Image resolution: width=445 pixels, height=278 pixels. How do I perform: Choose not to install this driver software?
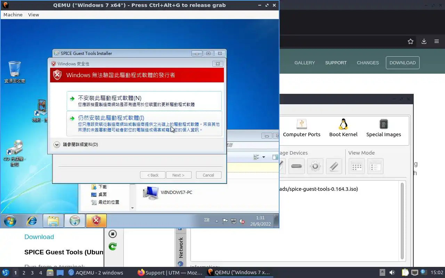144,101
